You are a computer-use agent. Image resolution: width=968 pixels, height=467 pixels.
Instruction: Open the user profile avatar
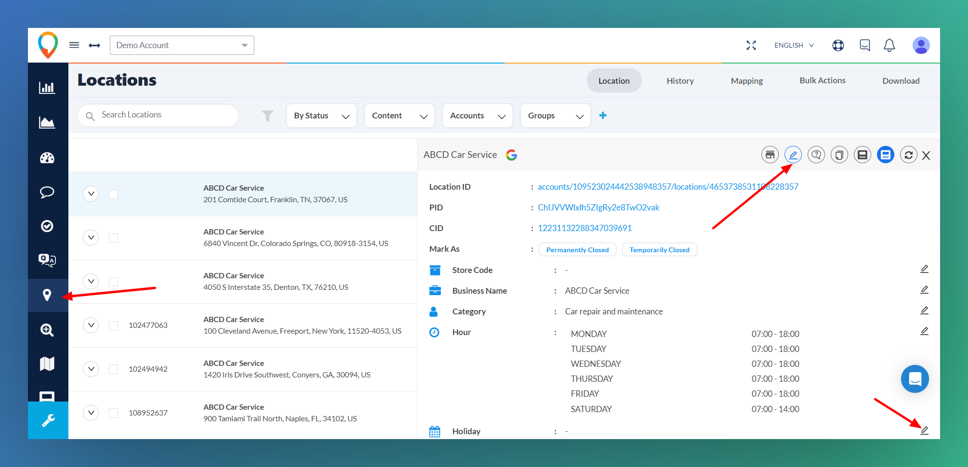pos(921,45)
